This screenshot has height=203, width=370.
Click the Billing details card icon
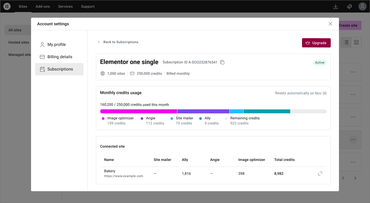click(42, 57)
